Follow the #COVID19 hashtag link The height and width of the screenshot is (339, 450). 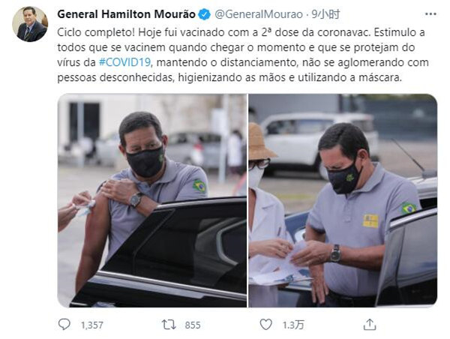124,62
